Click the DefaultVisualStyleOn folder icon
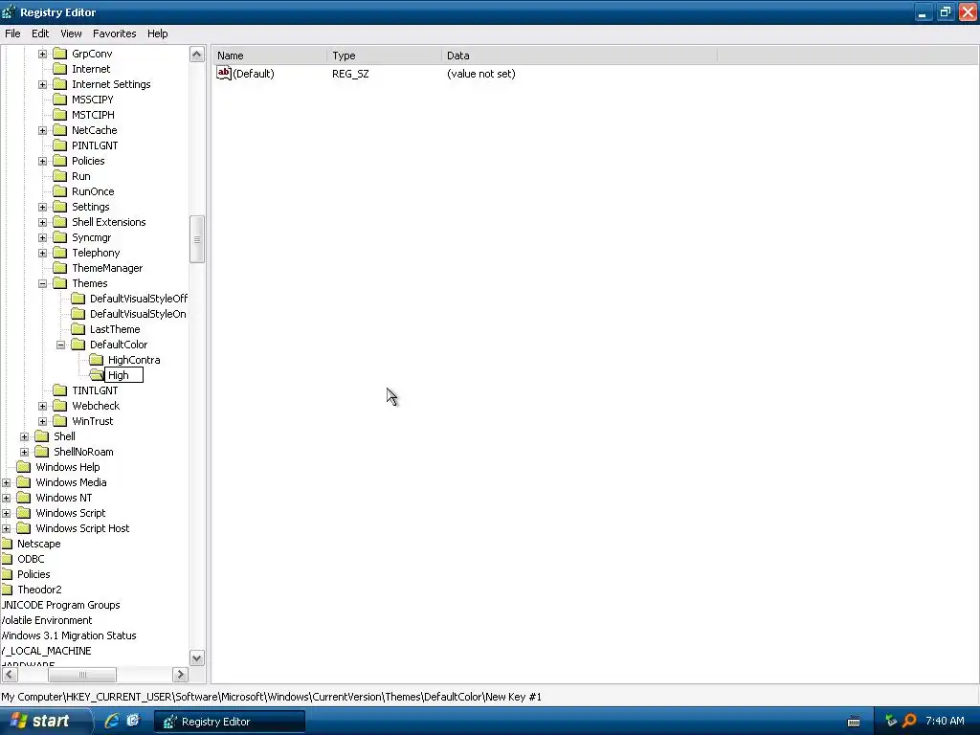 click(x=78, y=314)
